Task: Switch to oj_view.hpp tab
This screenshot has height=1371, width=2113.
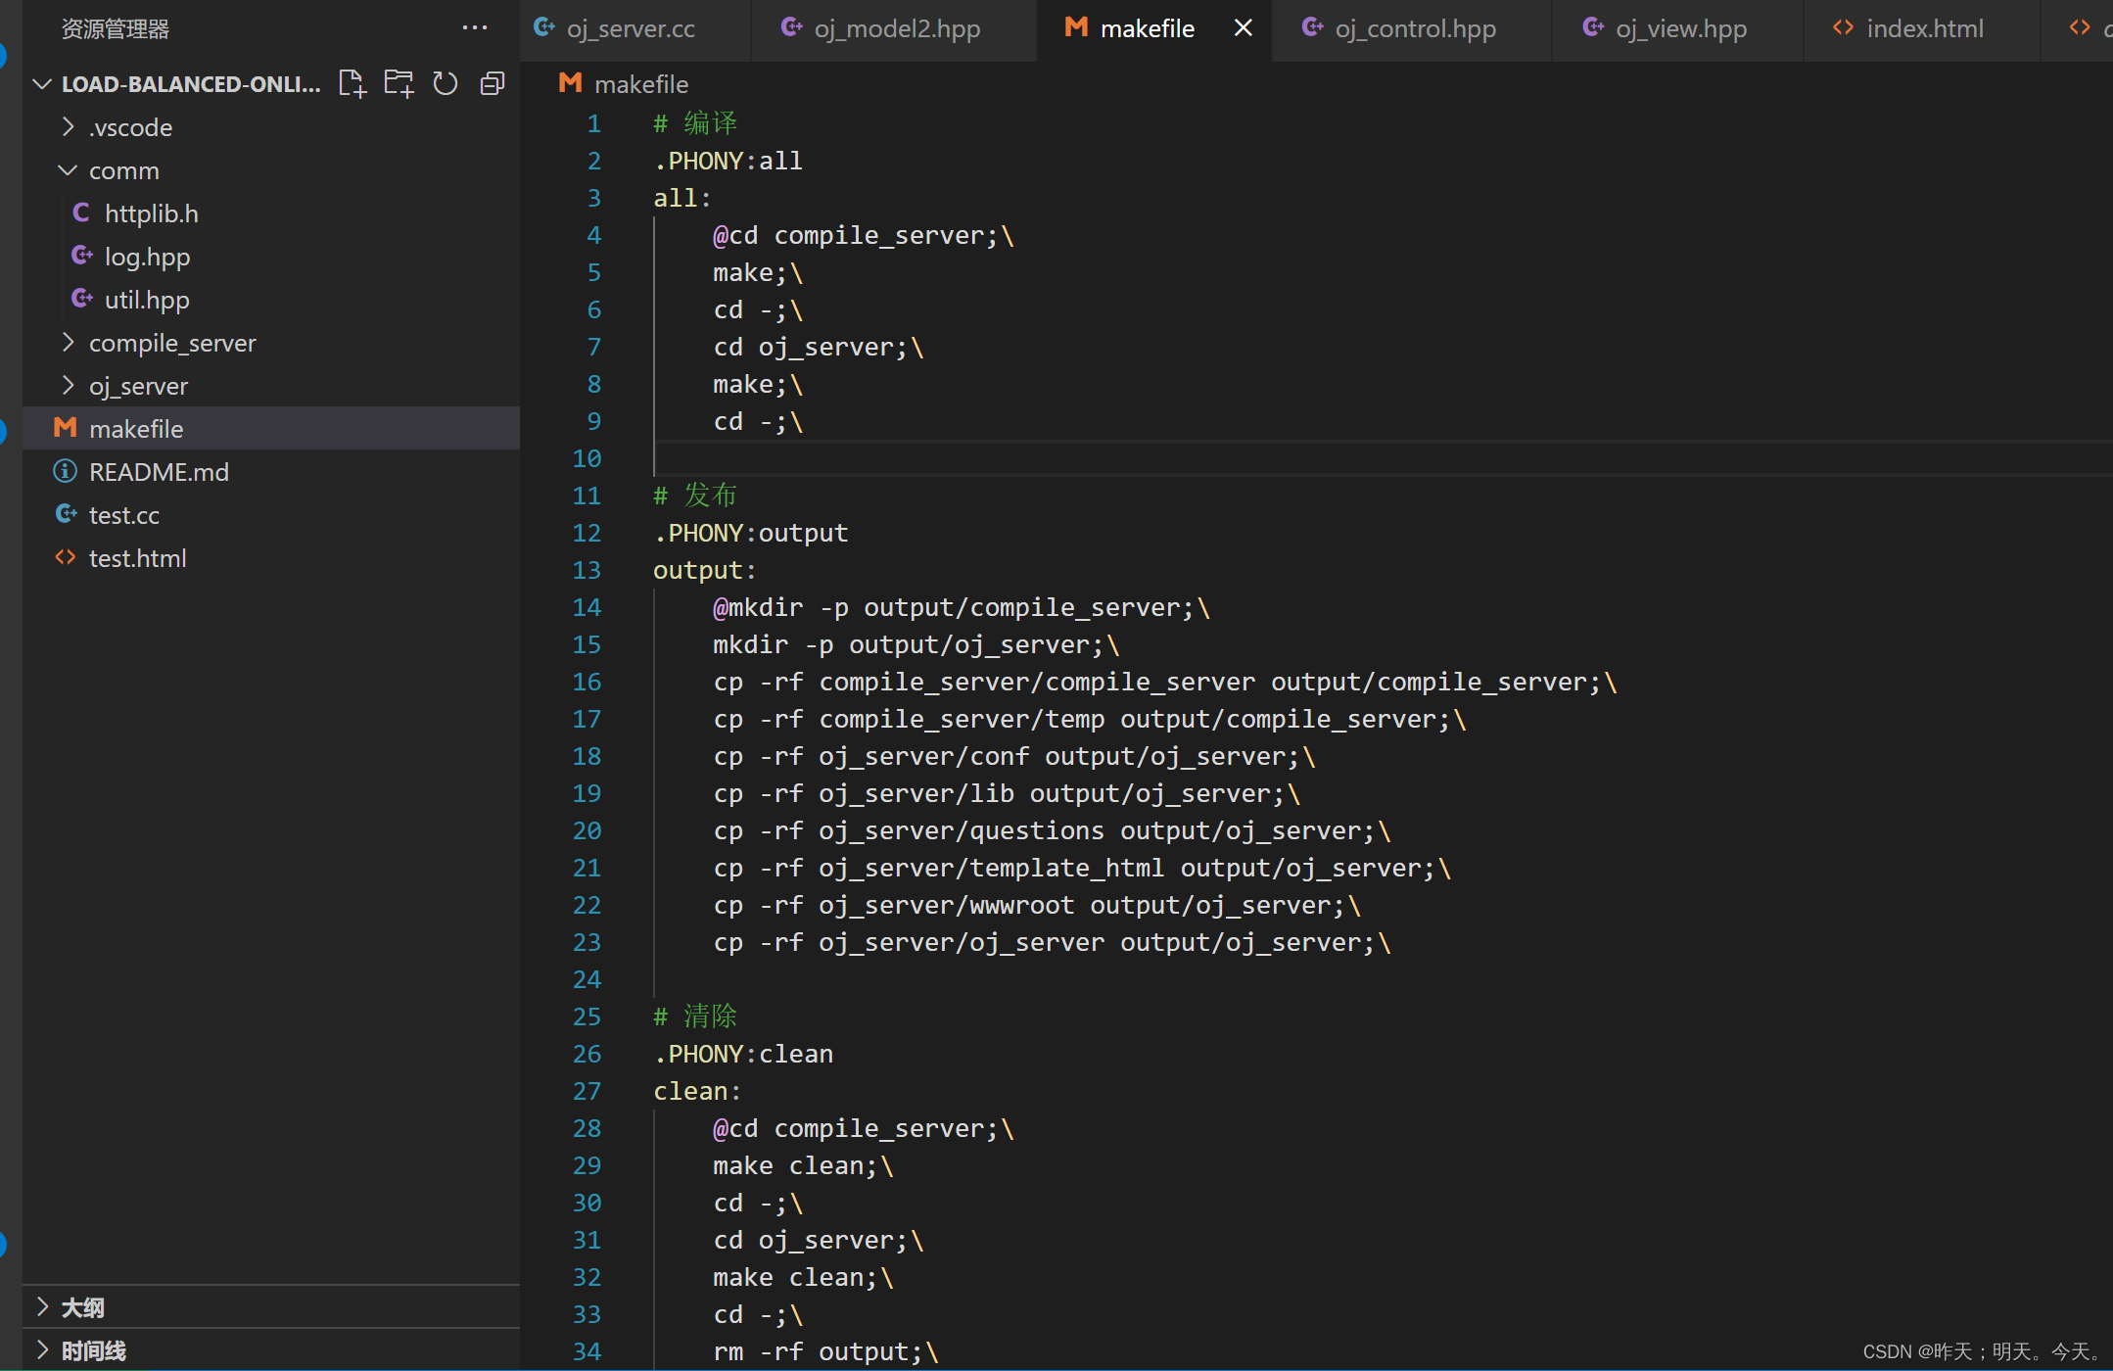Action: [x=1677, y=29]
